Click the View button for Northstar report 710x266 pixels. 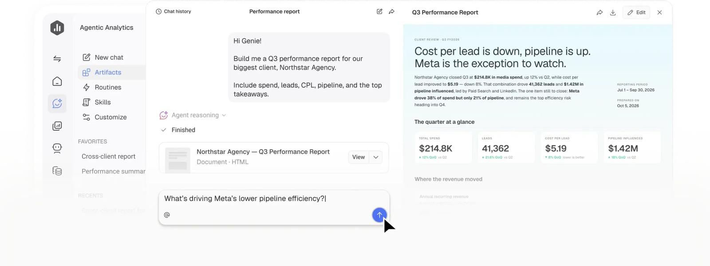point(359,157)
